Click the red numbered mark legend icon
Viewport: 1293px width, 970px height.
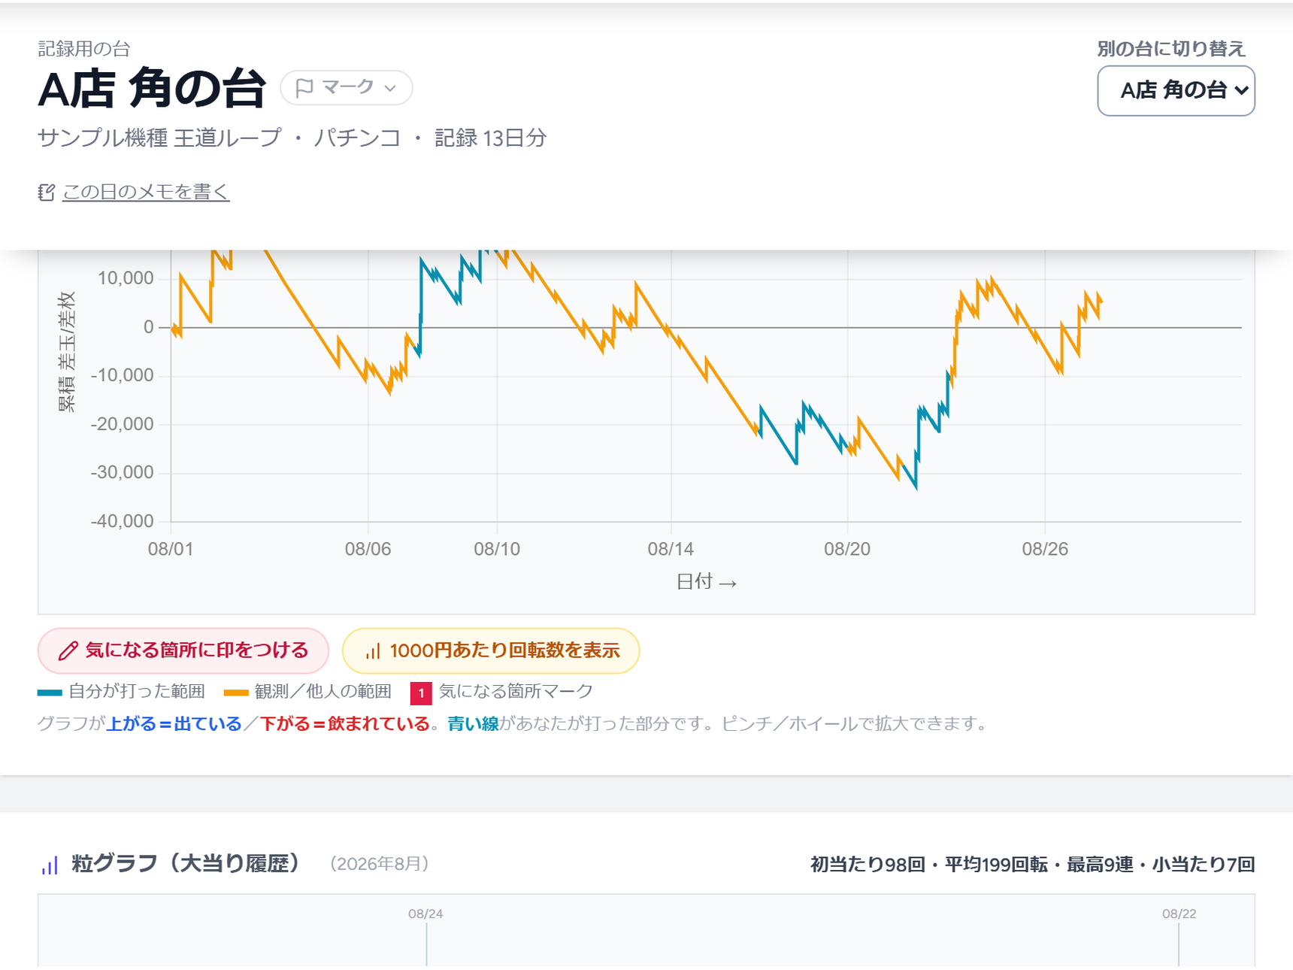tap(421, 693)
